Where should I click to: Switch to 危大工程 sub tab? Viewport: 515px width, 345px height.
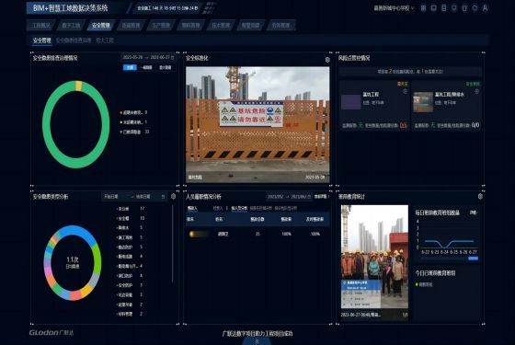105,40
